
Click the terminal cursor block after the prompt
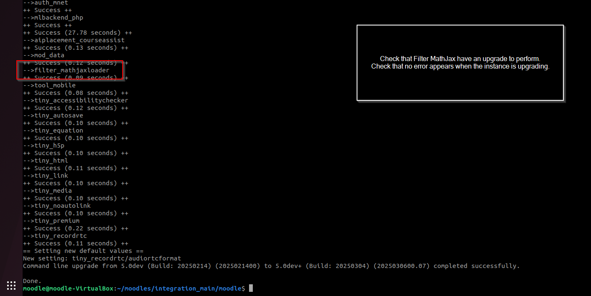(251, 288)
